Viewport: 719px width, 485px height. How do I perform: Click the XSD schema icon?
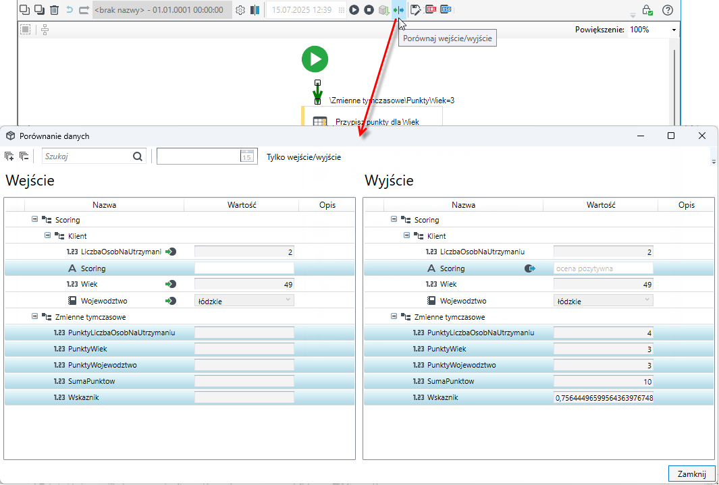point(446,9)
